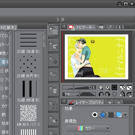Image resolution: width=135 pixels, height=135 pixels.
Task: Rotate the canvas right
Action: 108,94
